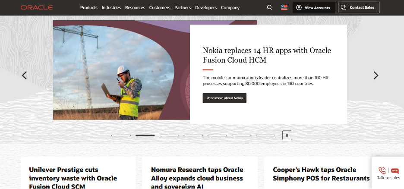This screenshot has width=404, height=189.
Task: Expand the Resources navigation menu
Action: [x=135, y=7]
